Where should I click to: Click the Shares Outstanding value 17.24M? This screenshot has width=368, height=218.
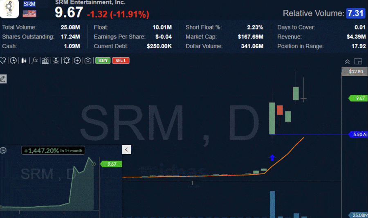(x=70, y=37)
